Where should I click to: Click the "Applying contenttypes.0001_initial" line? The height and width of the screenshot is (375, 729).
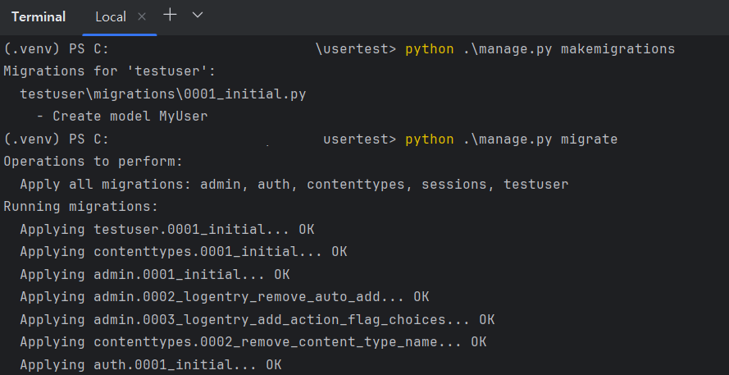click(x=183, y=252)
